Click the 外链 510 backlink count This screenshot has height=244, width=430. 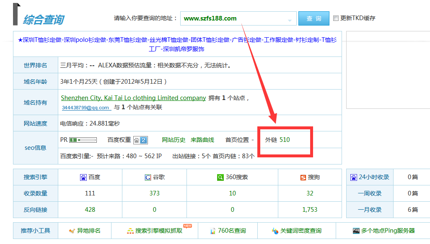click(284, 140)
